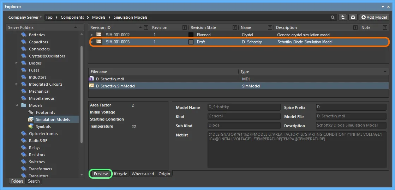Expand the SIM-001-0003 revision row
Viewport: 395px width, 190px height.
click(x=92, y=42)
